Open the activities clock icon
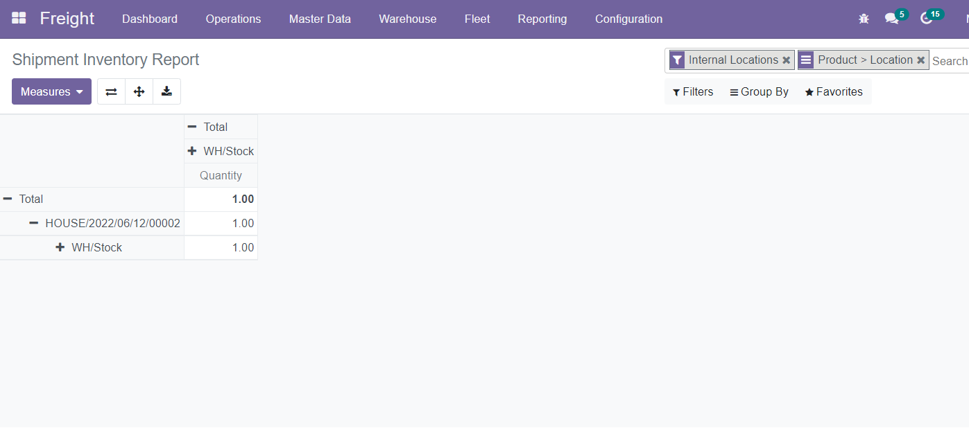Screen dimensions: 969x428 (926, 19)
